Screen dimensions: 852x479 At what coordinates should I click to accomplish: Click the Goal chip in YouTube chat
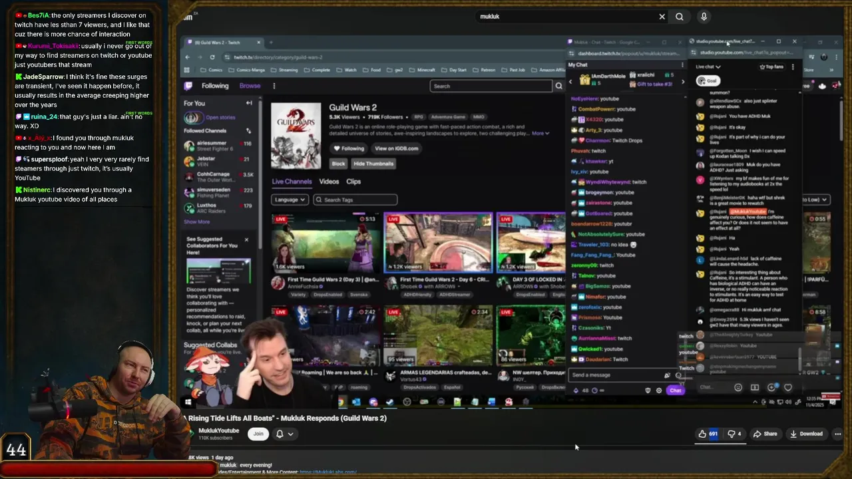tap(707, 80)
